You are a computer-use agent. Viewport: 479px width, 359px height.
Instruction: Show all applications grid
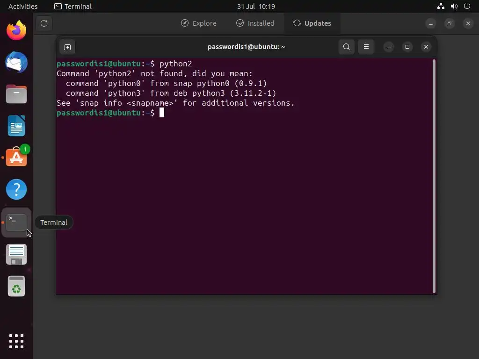[x=16, y=341]
